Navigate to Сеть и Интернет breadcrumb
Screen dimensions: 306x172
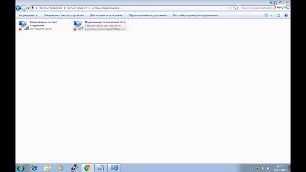point(77,8)
